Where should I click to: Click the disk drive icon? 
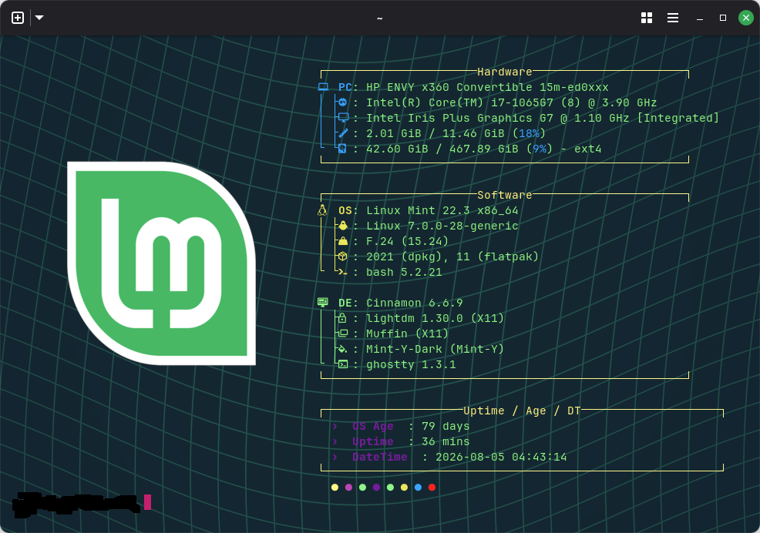click(342, 149)
